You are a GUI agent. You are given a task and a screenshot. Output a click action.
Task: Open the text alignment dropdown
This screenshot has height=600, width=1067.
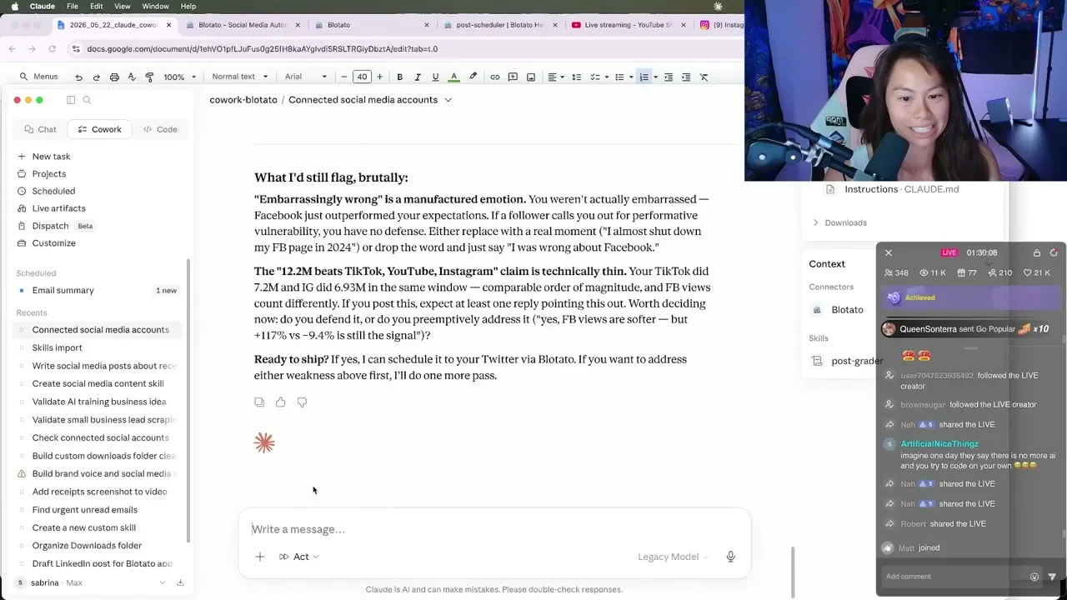[555, 77]
